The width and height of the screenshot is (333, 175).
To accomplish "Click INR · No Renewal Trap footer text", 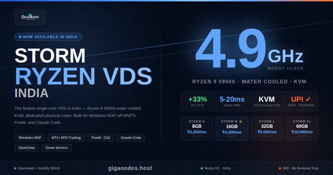I will [x=301, y=168].
